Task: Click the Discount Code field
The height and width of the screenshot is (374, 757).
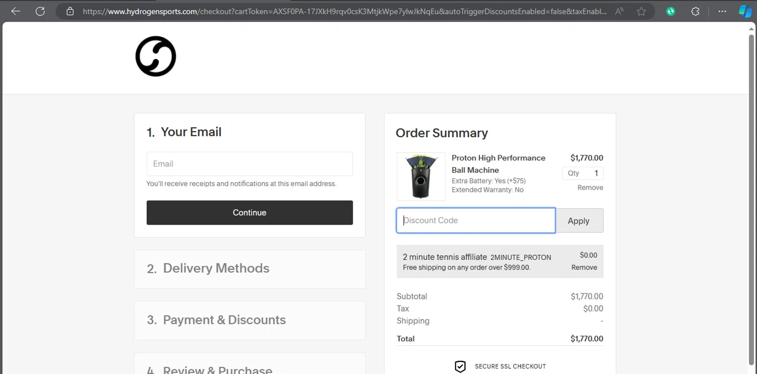Action: [x=476, y=221]
